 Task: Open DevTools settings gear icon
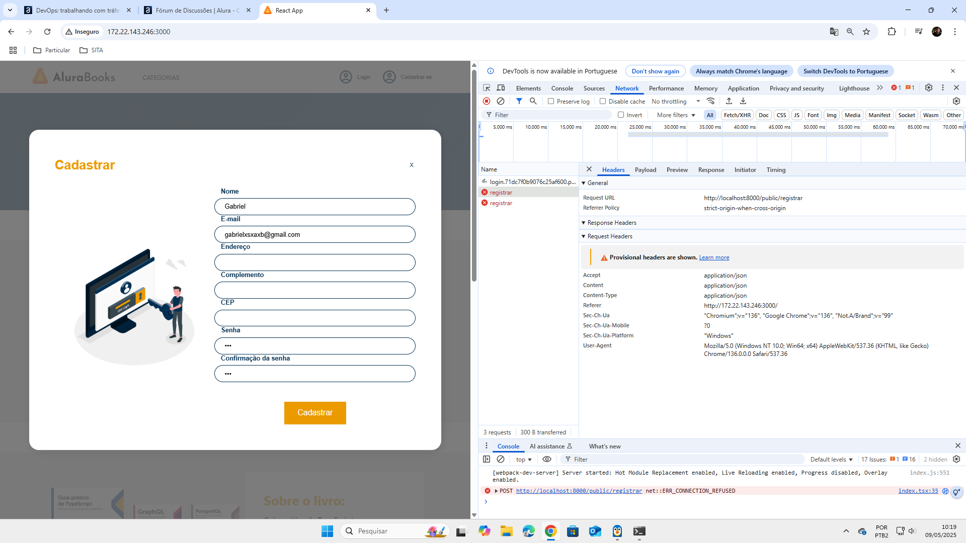coord(929,87)
